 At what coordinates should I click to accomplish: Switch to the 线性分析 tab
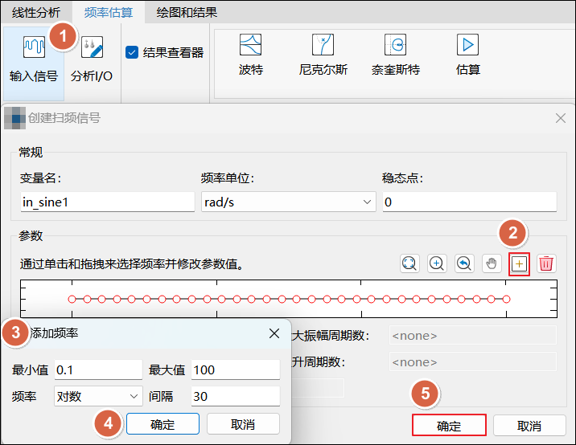(x=35, y=12)
